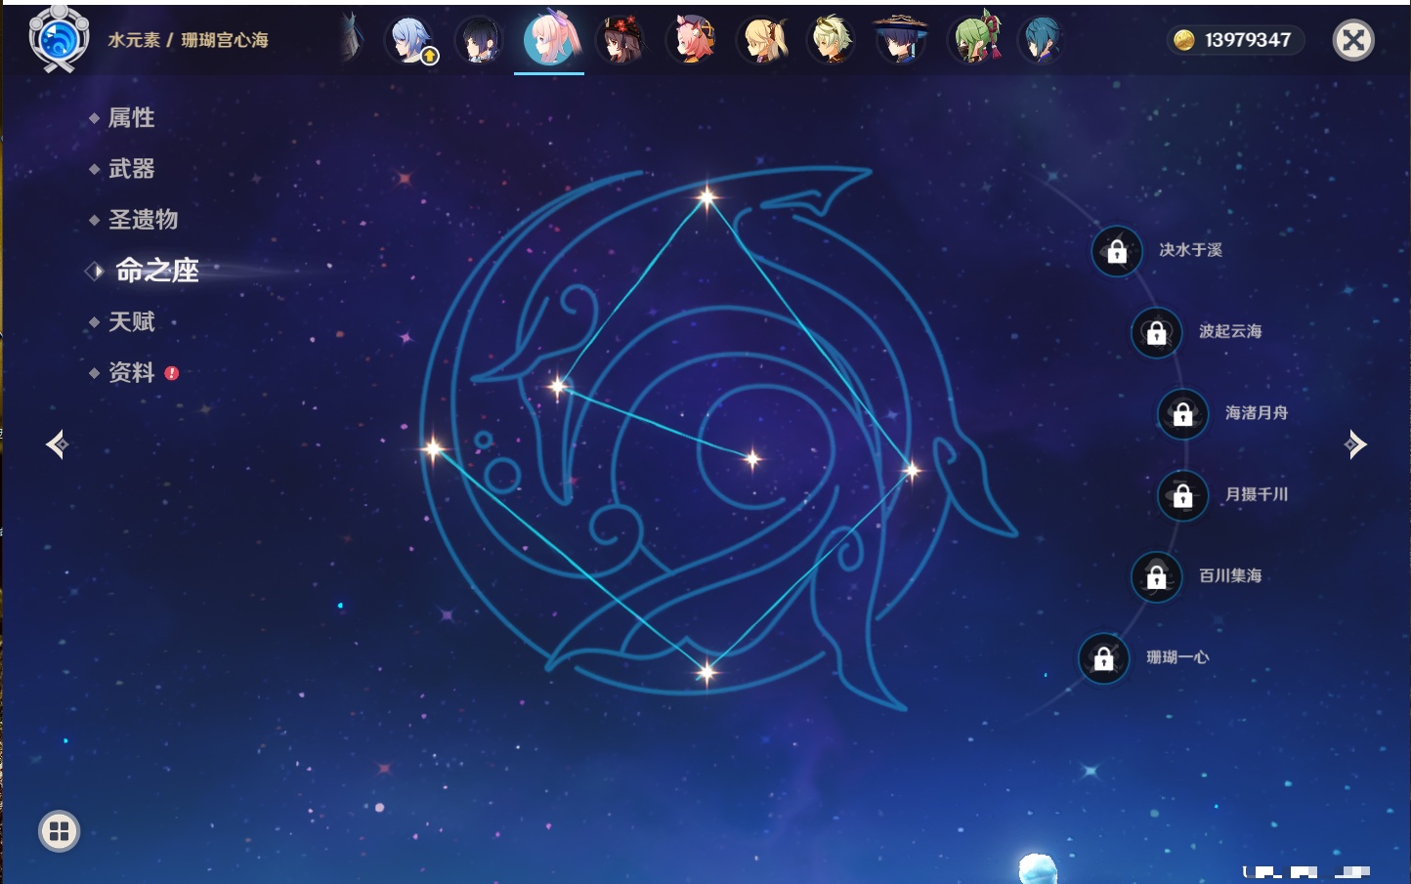Viewport: 1411px width, 884px height.
Task: Select the Hu Tao portrait with flower hat
Action: tap(620, 40)
